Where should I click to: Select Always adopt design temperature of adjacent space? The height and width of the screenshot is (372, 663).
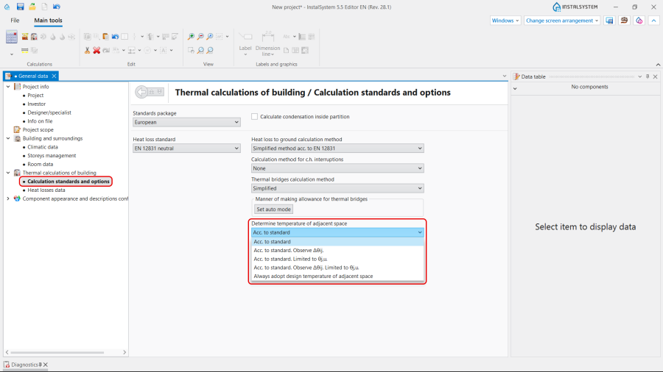tap(337, 276)
